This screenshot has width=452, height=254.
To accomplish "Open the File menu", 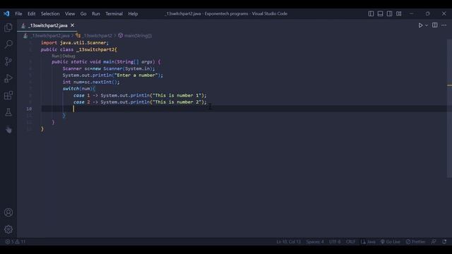I will [x=18, y=13].
